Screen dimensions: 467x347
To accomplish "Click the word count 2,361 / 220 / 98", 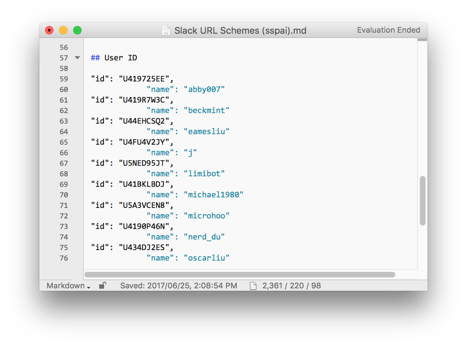I will pyautogui.click(x=291, y=286).
